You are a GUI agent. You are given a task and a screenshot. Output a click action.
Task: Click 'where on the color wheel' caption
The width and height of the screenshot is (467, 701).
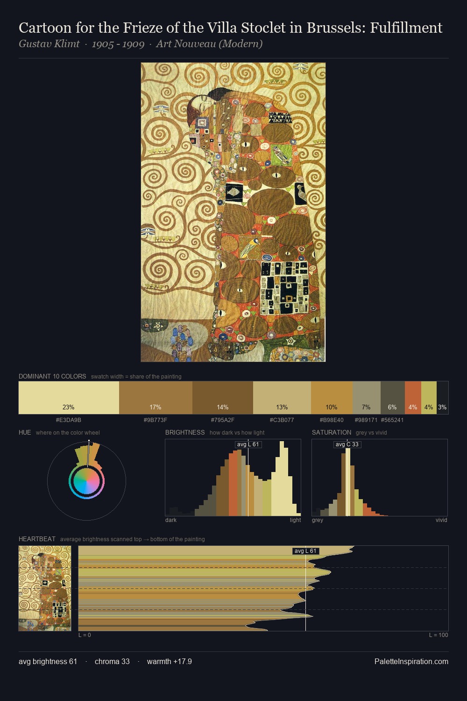coord(68,433)
